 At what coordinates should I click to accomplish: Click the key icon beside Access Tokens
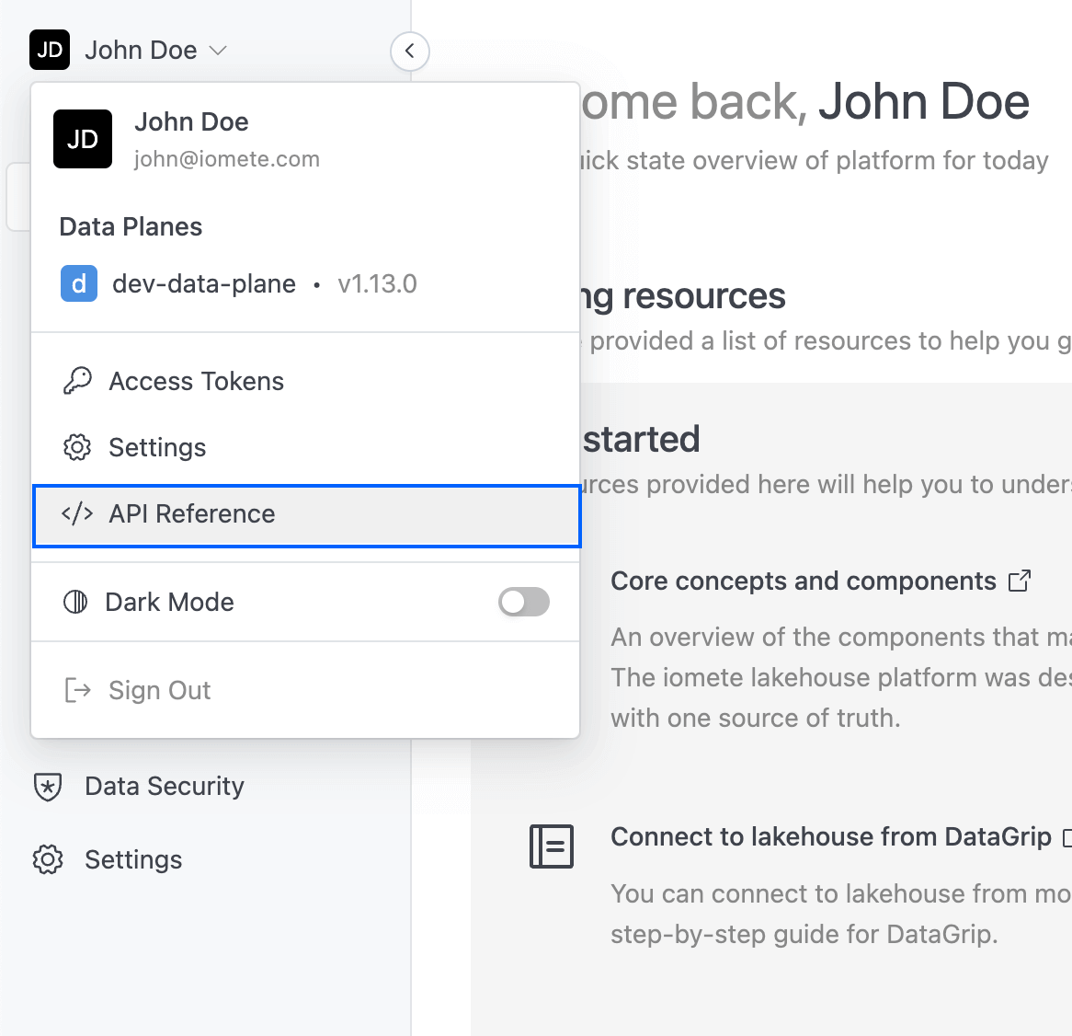[x=77, y=381]
